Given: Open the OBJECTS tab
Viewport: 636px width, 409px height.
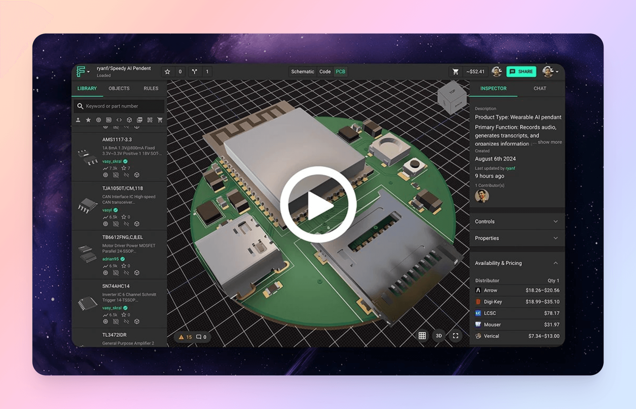Looking at the screenshot, I should coord(119,89).
